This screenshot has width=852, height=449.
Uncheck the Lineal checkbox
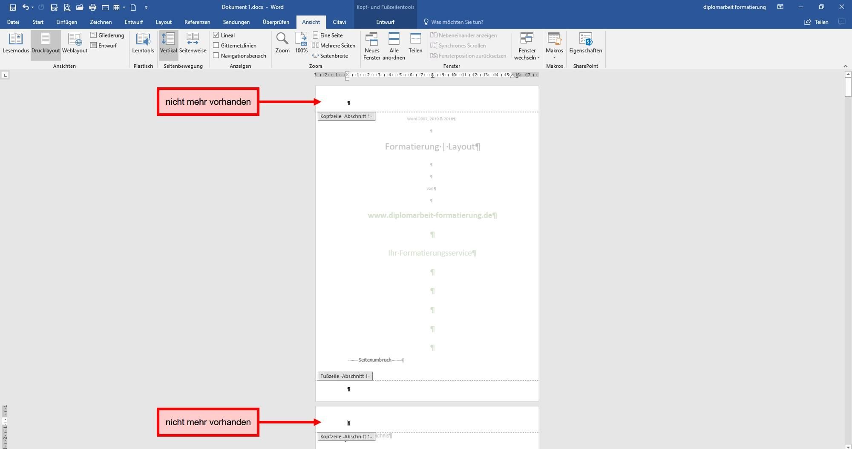(x=216, y=35)
